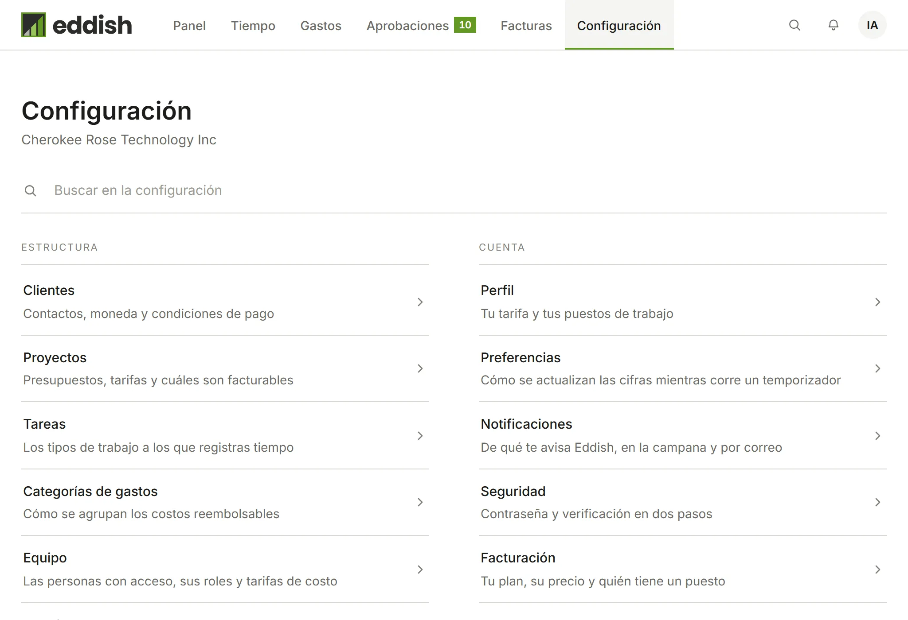Click 'Tu plan, su precio' description
Image resolution: width=908 pixels, height=620 pixels.
[603, 581]
